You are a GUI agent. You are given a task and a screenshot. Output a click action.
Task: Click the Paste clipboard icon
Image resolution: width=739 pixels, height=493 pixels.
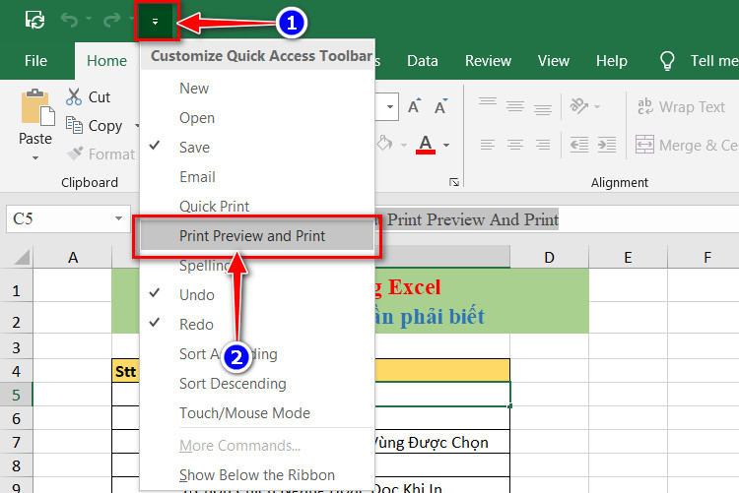pos(37,108)
